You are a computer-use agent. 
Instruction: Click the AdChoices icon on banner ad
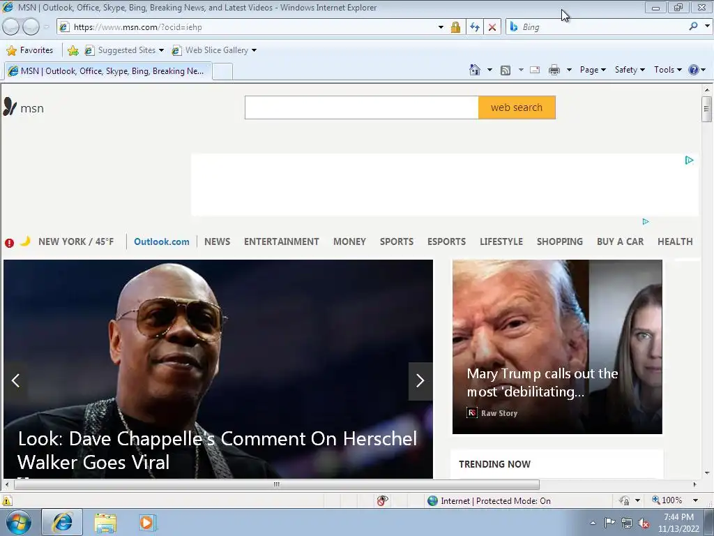pyautogui.click(x=689, y=160)
